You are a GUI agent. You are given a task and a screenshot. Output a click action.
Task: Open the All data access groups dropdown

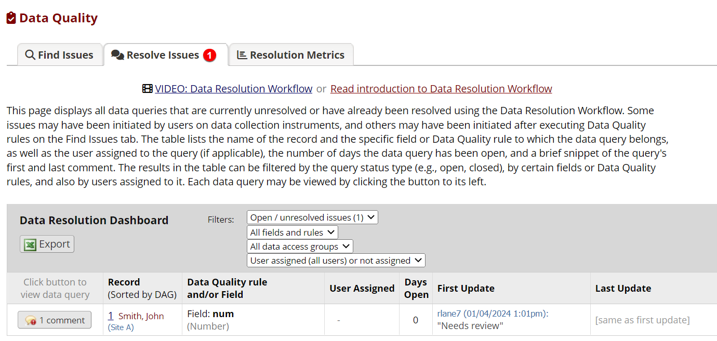pos(300,247)
